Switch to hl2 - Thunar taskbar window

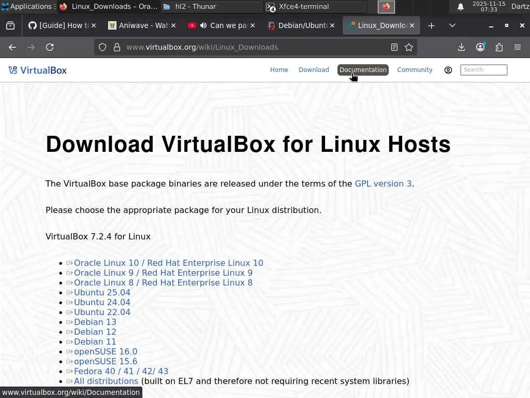[211, 6]
